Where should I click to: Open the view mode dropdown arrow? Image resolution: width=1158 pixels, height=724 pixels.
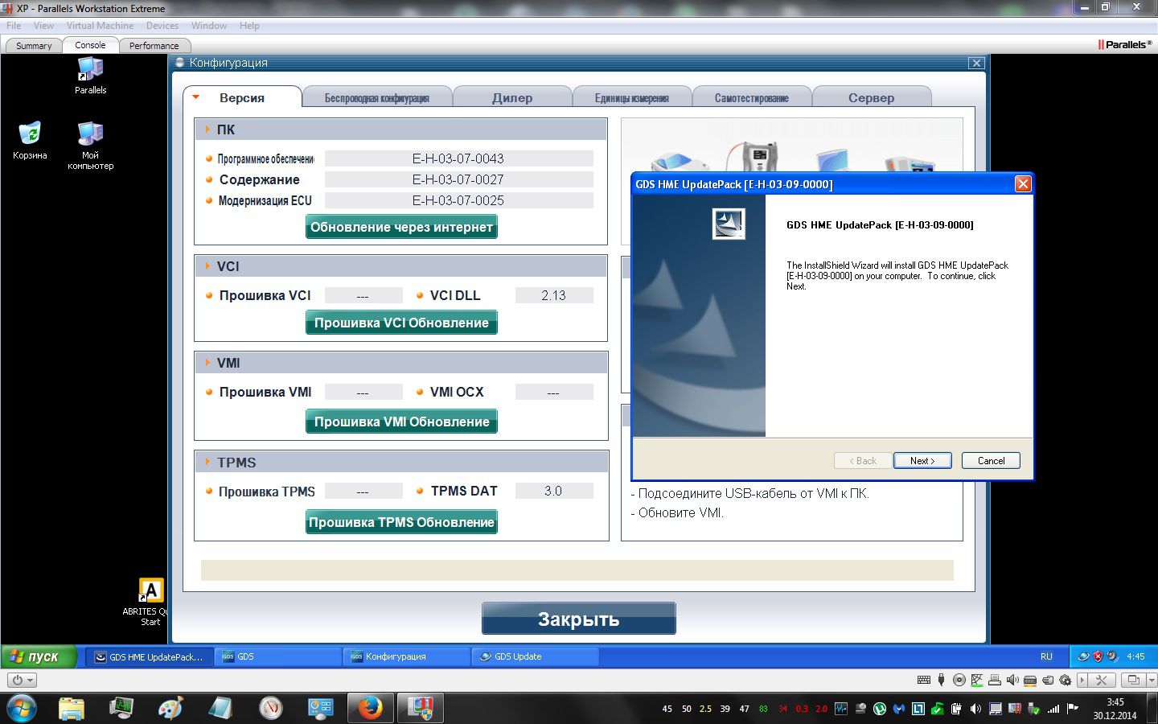(x=1152, y=680)
